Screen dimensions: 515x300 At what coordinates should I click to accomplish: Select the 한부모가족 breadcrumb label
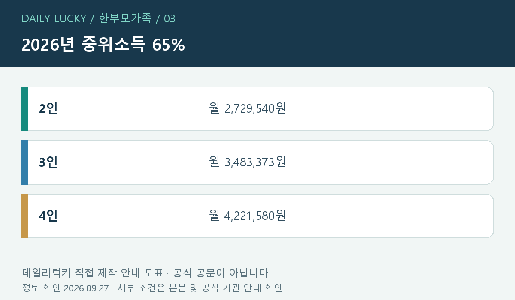pyautogui.click(x=125, y=18)
